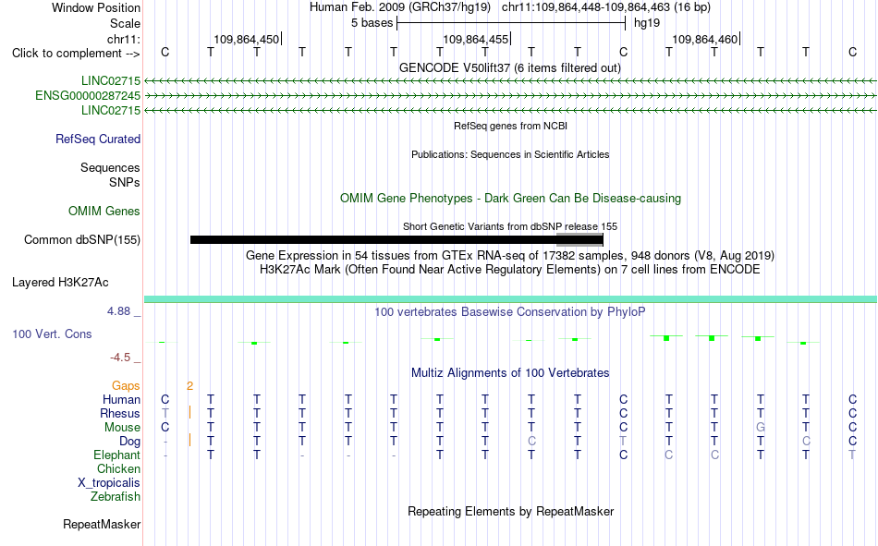Click the Scale row label
878x546 pixels.
[125, 23]
